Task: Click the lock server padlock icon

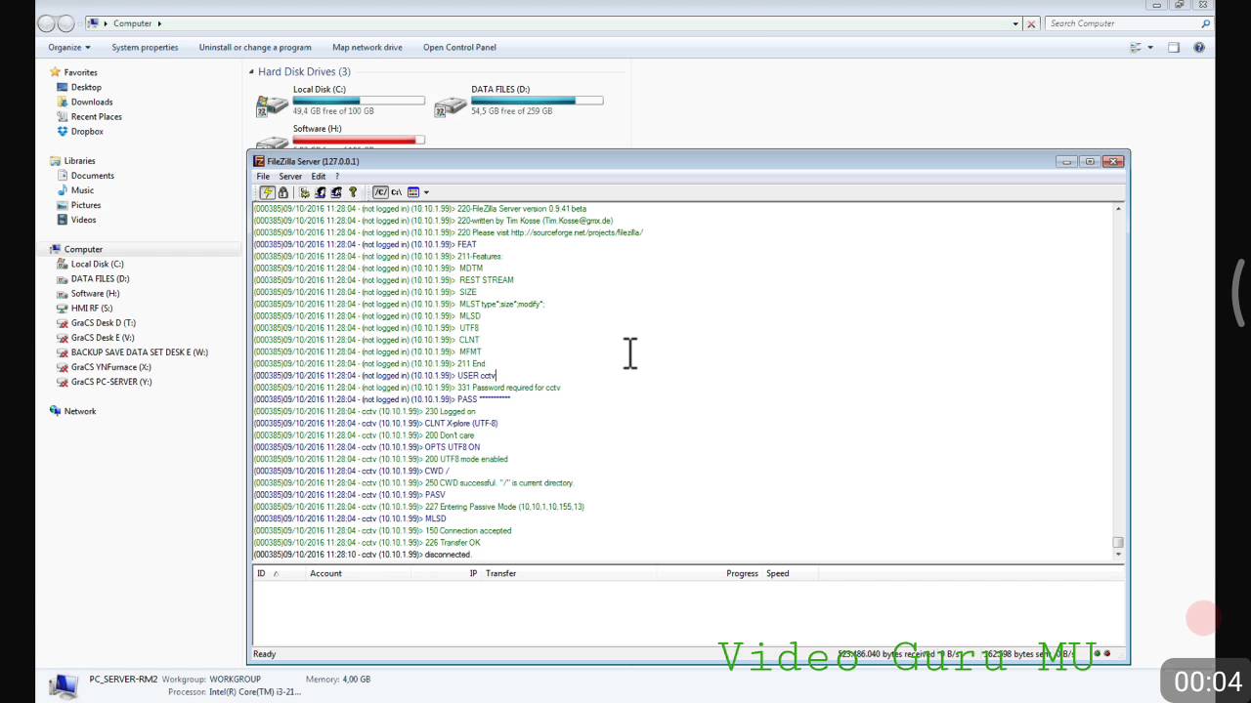Action: 283,192
